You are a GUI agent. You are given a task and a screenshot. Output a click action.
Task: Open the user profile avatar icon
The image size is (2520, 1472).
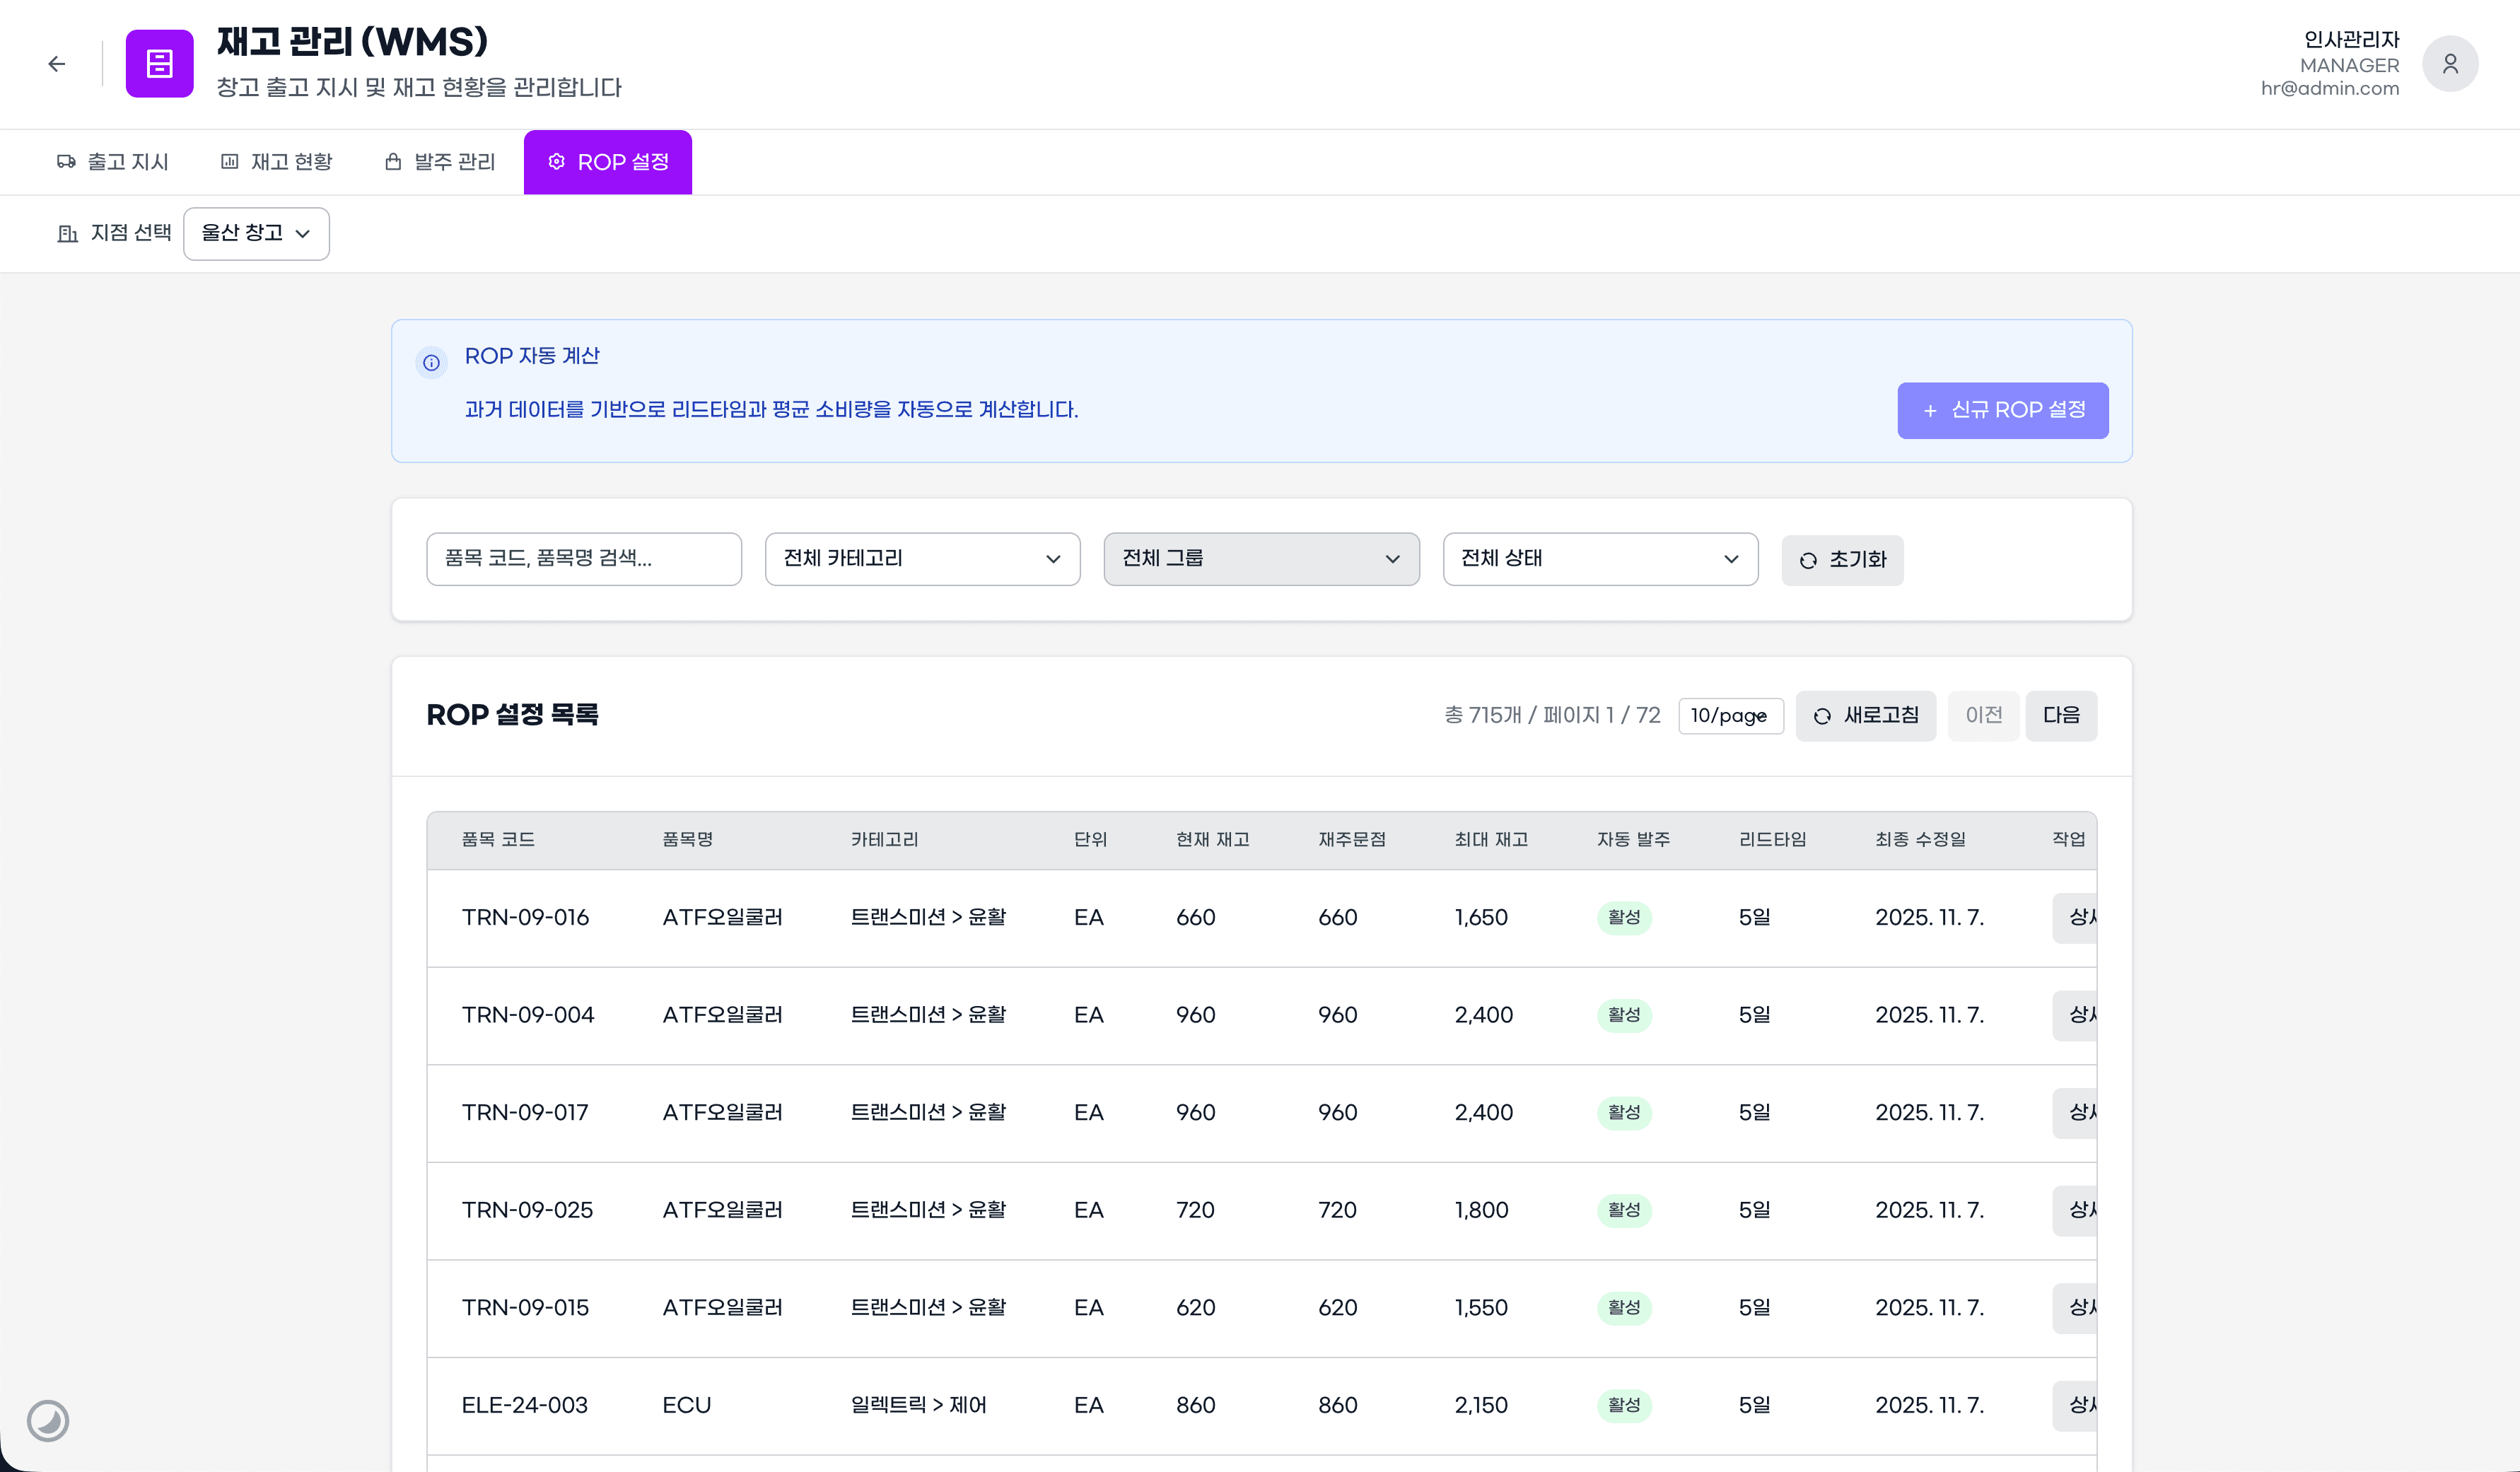pyautogui.click(x=2449, y=64)
